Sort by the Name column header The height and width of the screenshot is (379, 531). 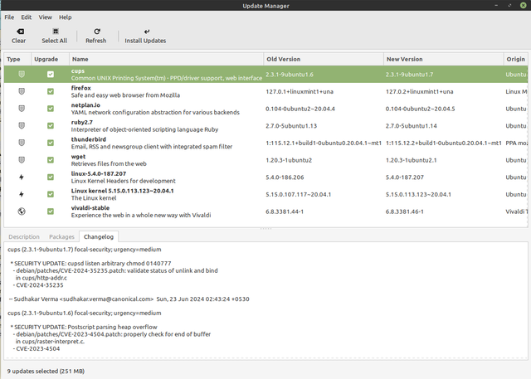(166, 59)
